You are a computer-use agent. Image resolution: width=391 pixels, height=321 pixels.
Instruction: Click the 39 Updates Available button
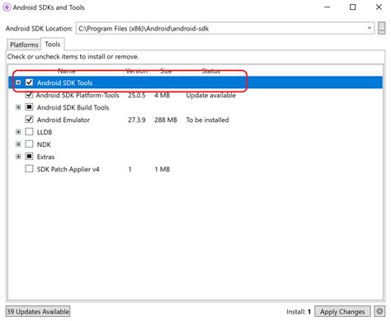coord(38,311)
